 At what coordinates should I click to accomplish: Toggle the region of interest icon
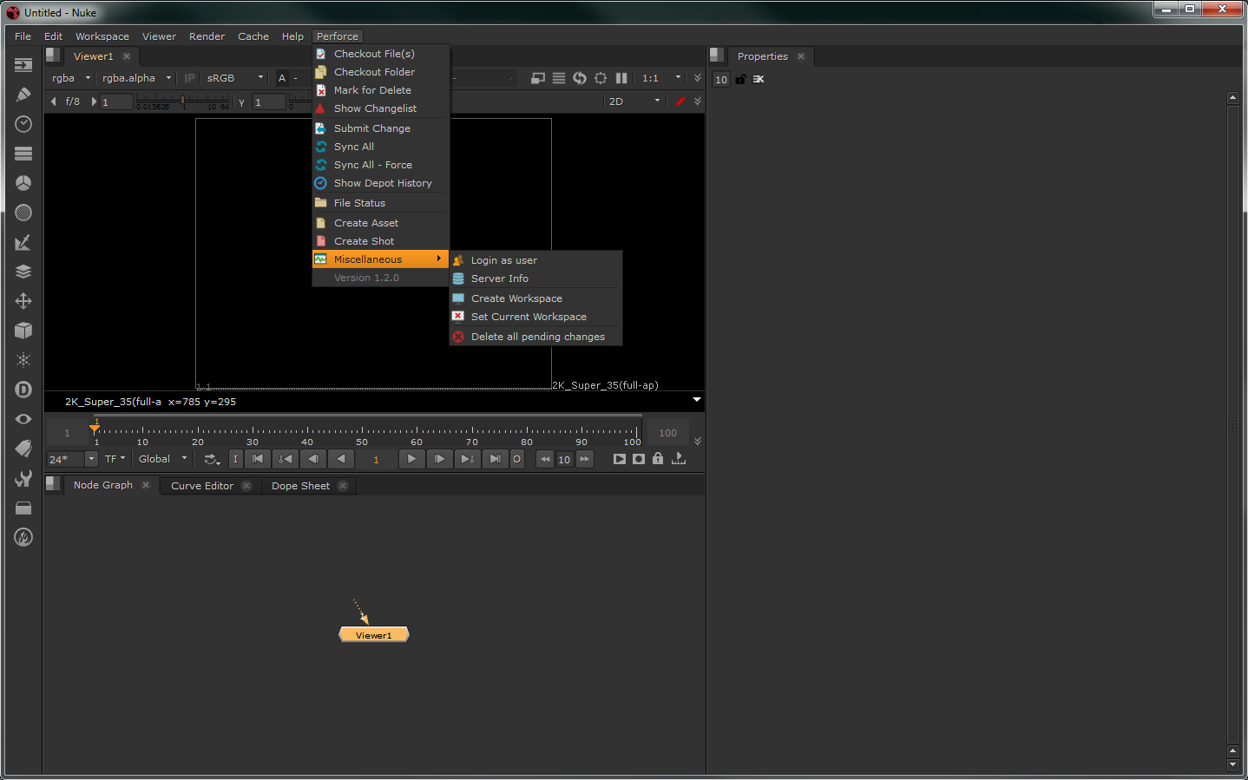coord(601,78)
